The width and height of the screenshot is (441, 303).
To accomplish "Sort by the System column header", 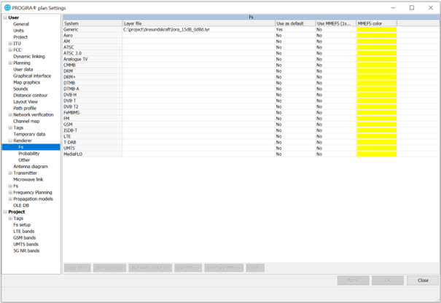I will 93,23.
